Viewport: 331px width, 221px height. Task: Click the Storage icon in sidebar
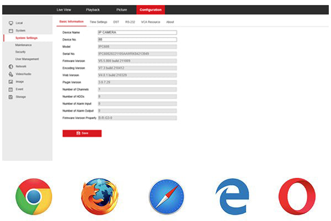click(x=10, y=97)
